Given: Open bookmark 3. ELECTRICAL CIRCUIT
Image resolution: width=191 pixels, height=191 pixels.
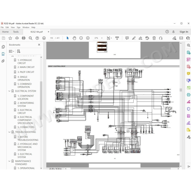Looking at the screenshot, I should [25, 111].
